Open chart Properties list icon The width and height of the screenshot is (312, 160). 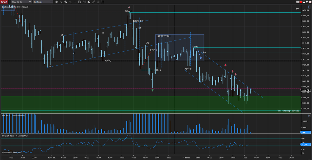click(102, 2)
